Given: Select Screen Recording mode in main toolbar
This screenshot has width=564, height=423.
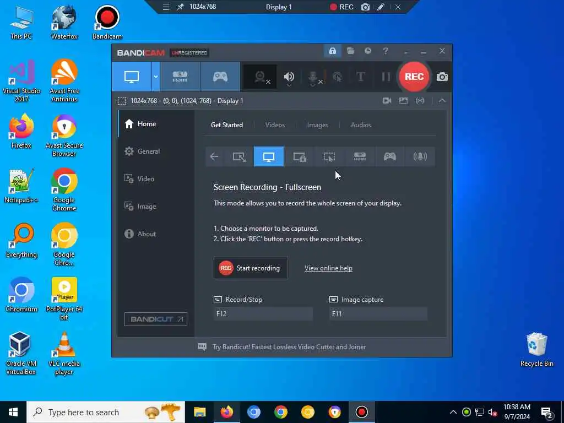Looking at the screenshot, I should tap(132, 77).
